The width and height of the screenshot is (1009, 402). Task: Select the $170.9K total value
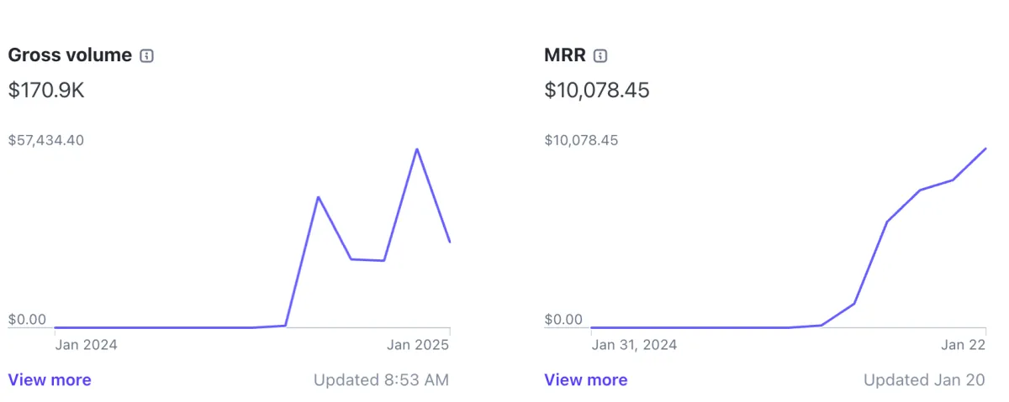(x=46, y=90)
